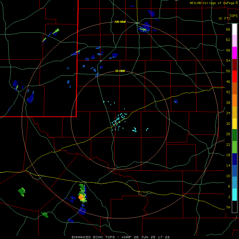Click the "62" legend value
This screenshot has width=239, height=239.
click(228, 40)
